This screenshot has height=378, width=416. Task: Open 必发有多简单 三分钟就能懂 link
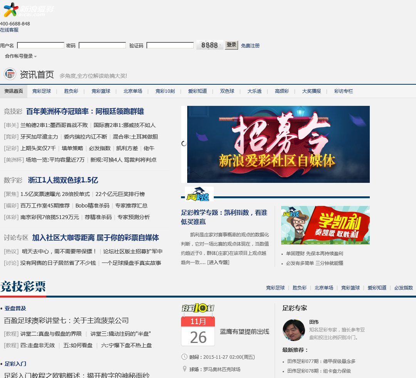[314, 263]
